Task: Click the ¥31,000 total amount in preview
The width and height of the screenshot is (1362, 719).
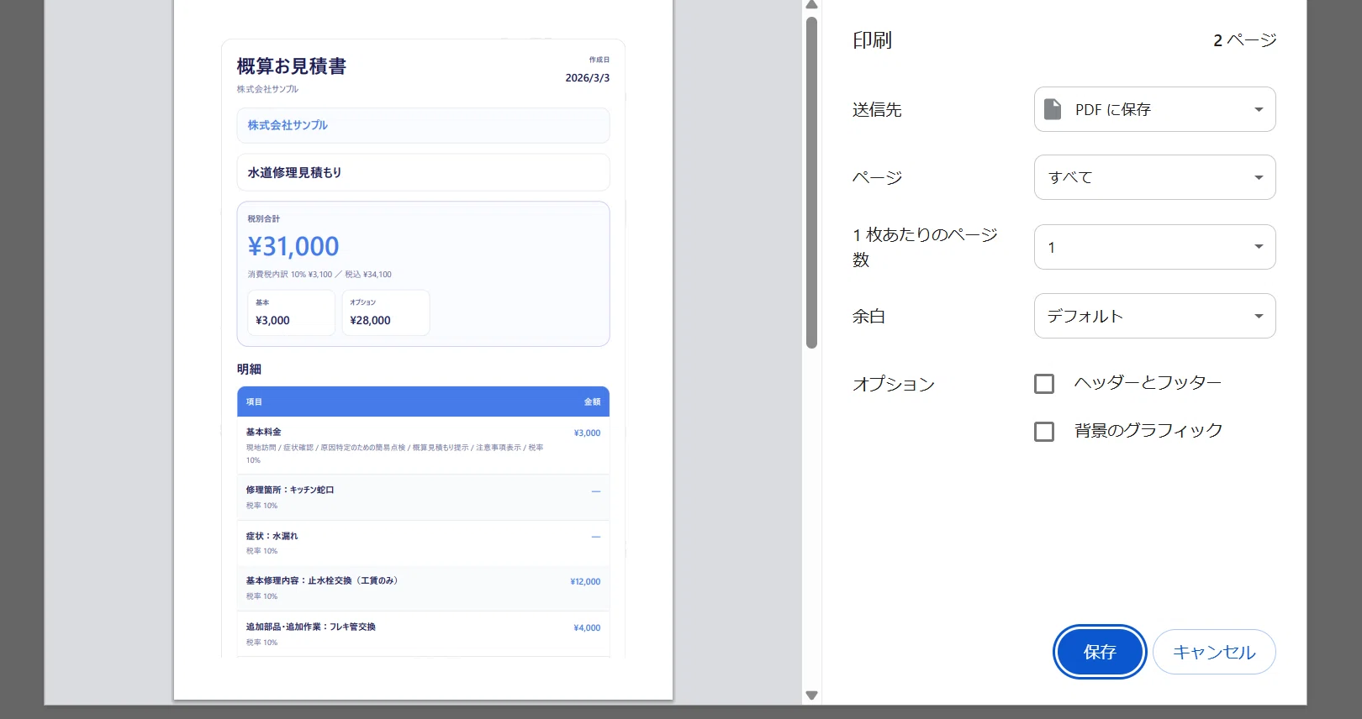Action: point(293,246)
